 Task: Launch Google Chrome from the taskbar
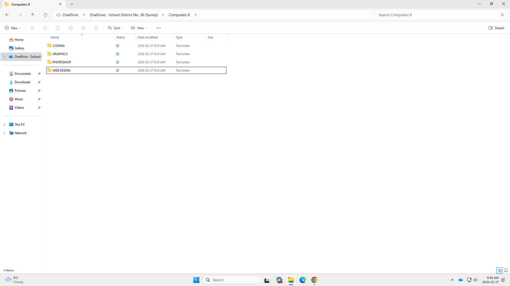click(x=314, y=280)
